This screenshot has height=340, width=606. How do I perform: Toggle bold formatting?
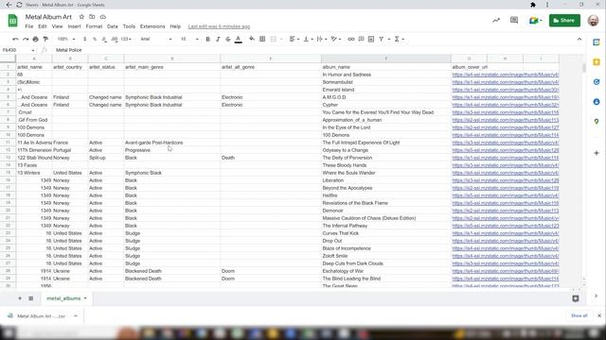(208, 39)
